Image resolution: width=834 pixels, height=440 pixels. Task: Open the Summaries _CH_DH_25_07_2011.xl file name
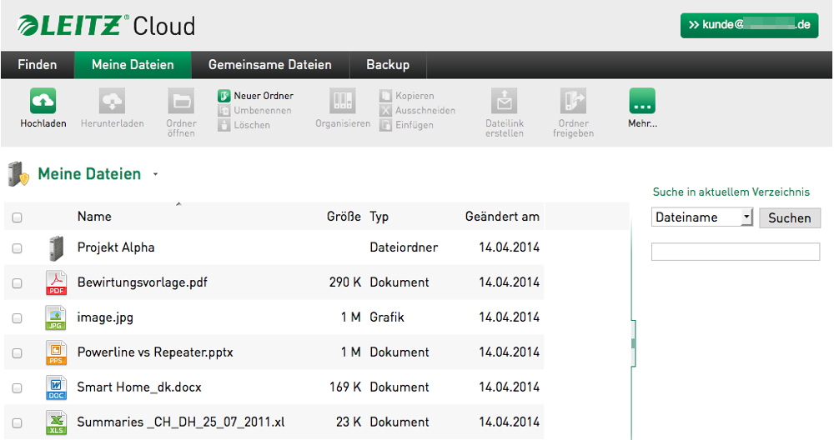(181, 422)
